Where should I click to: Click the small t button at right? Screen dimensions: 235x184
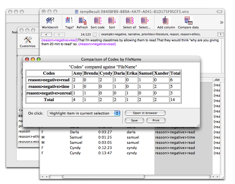pos(221,34)
